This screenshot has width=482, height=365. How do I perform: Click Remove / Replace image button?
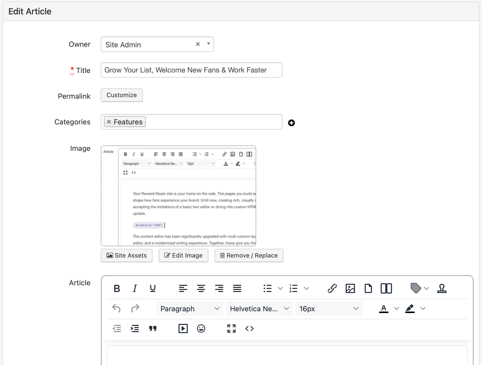click(x=249, y=255)
